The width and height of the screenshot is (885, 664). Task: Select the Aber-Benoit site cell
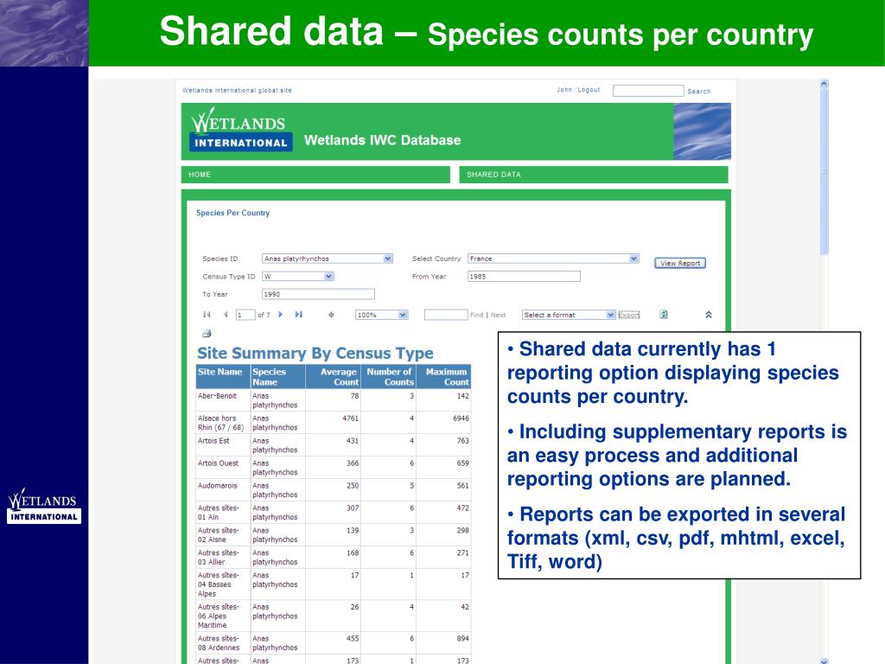coord(224,400)
